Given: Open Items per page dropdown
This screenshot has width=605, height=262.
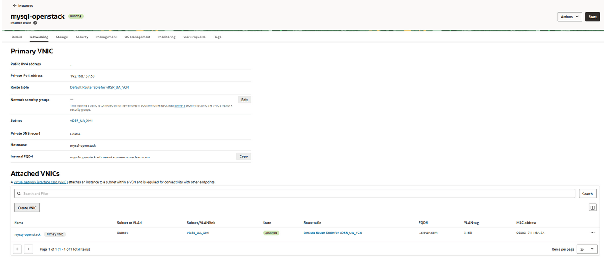Looking at the screenshot, I should [588, 249].
